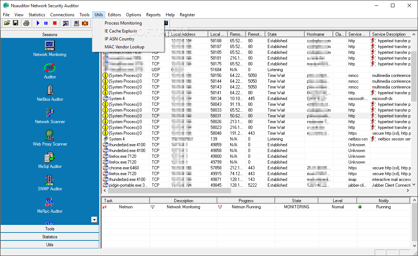This screenshot has width=418, height=256.
Task: Click the computer monitor toolbar icon
Action: (76, 23)
